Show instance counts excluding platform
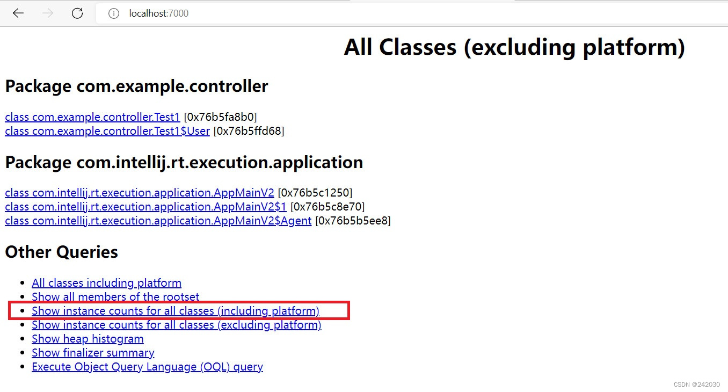This screenshot has height=392, width=728. click(x=177, y=325)
